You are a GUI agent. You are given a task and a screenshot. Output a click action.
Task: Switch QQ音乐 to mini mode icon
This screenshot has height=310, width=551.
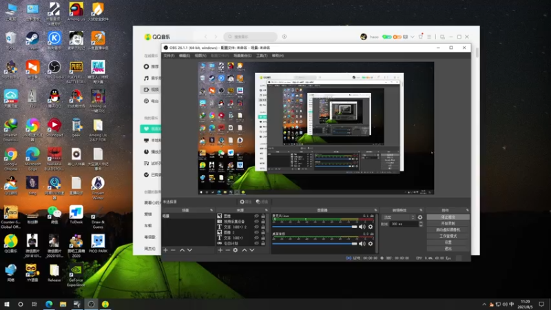tap(442, 37)
